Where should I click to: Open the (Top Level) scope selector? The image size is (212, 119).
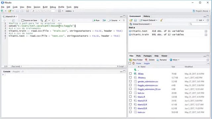pos(17,66)
